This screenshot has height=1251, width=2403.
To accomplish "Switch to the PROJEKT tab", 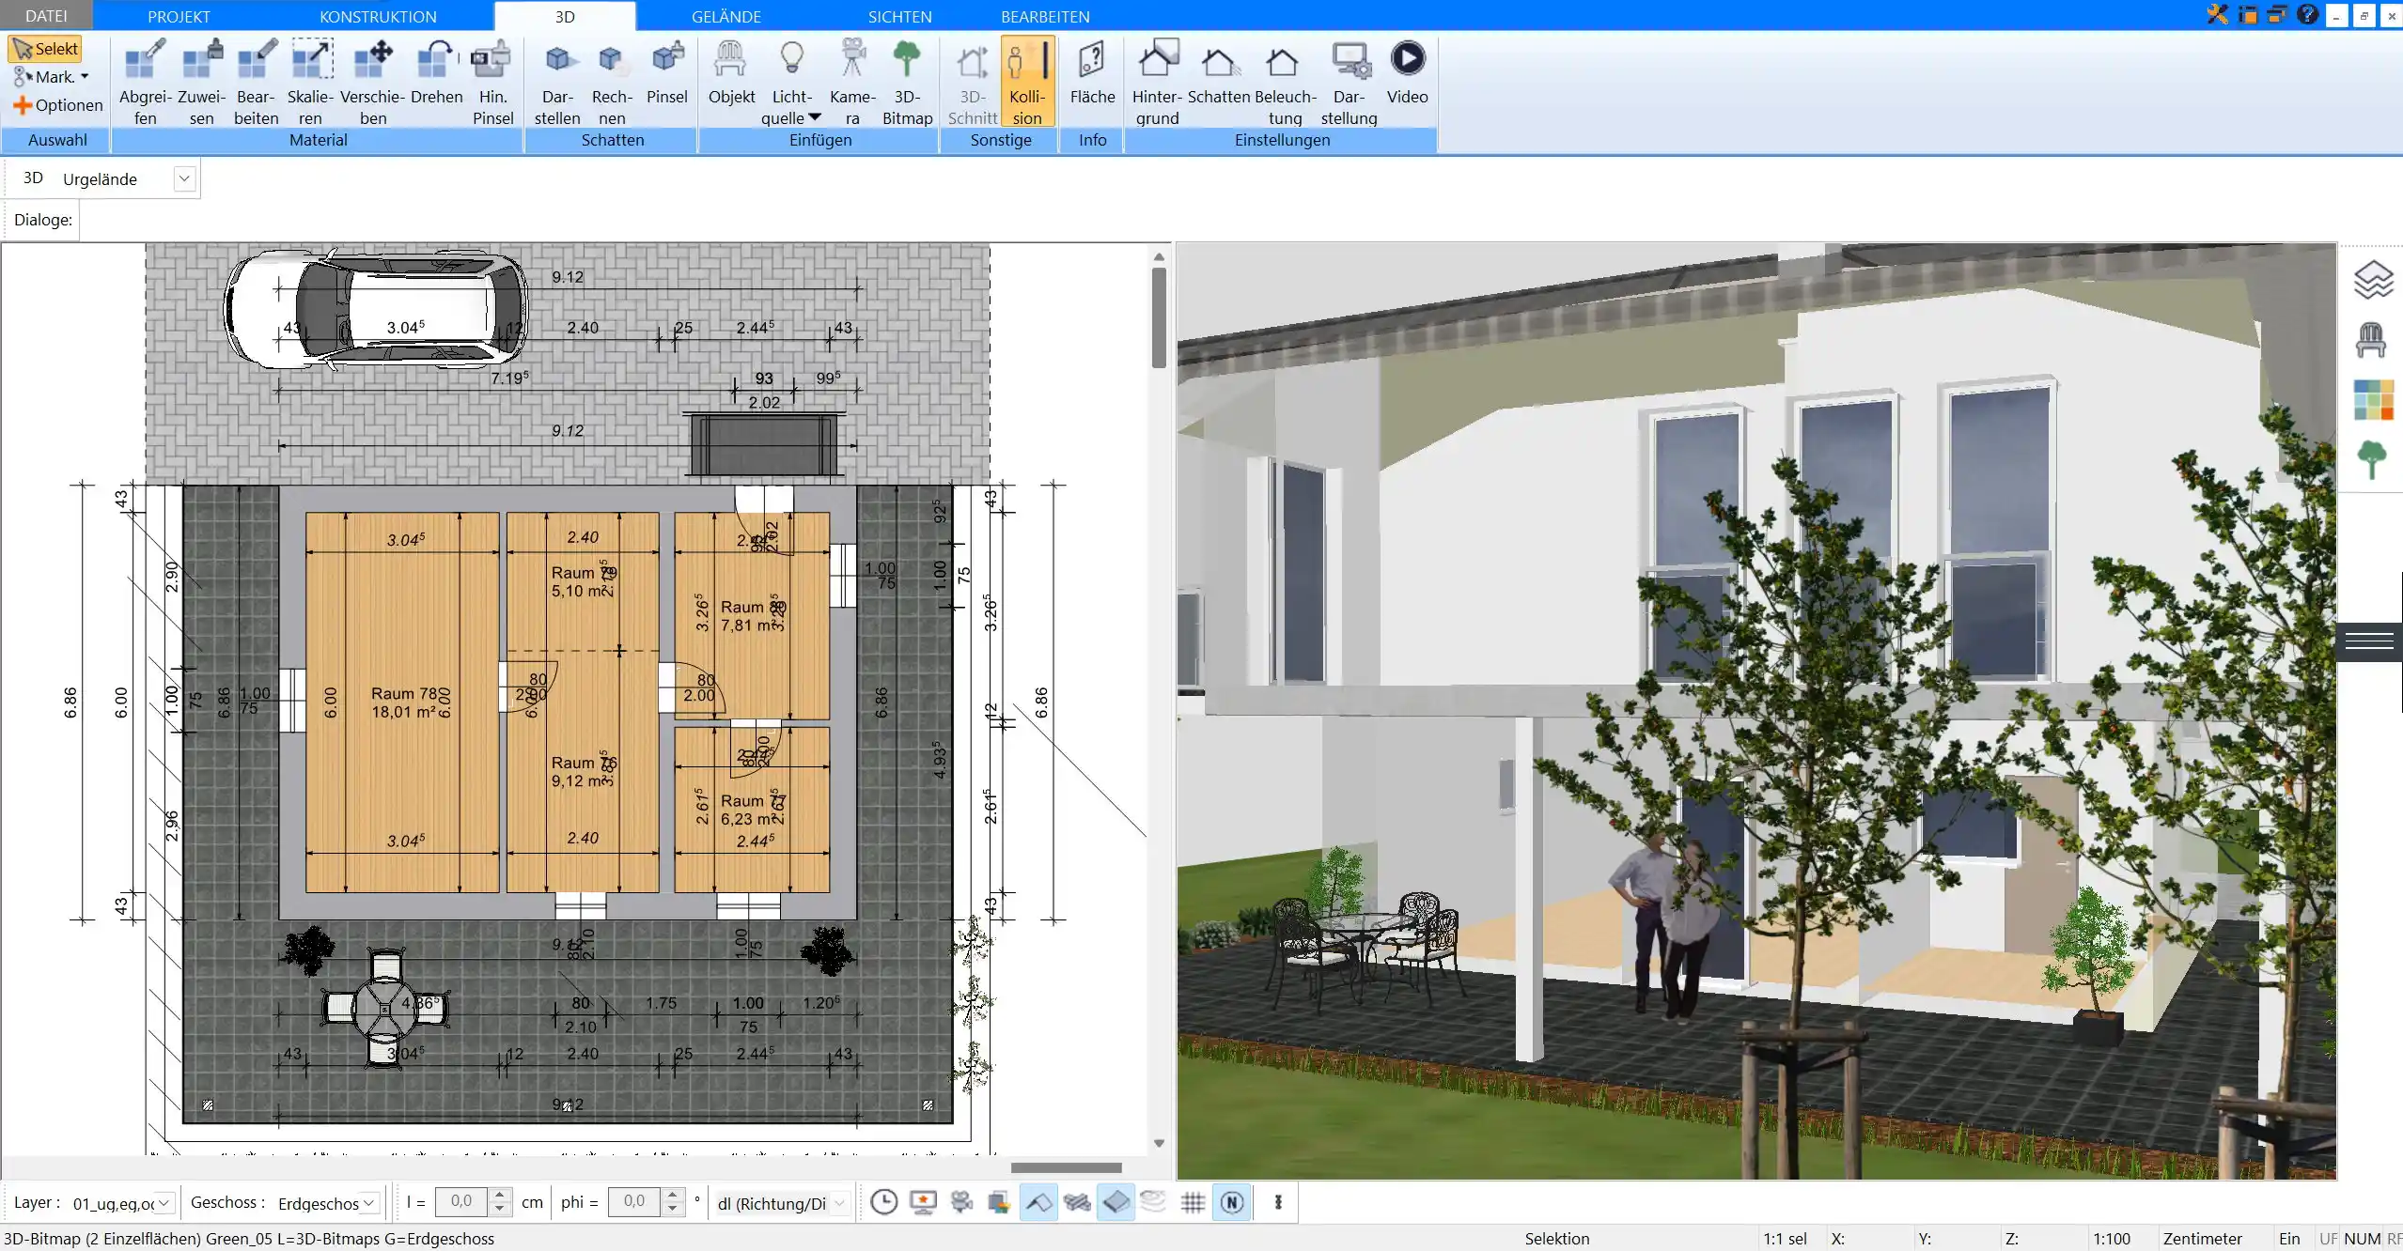I will [x=179, y=16].
